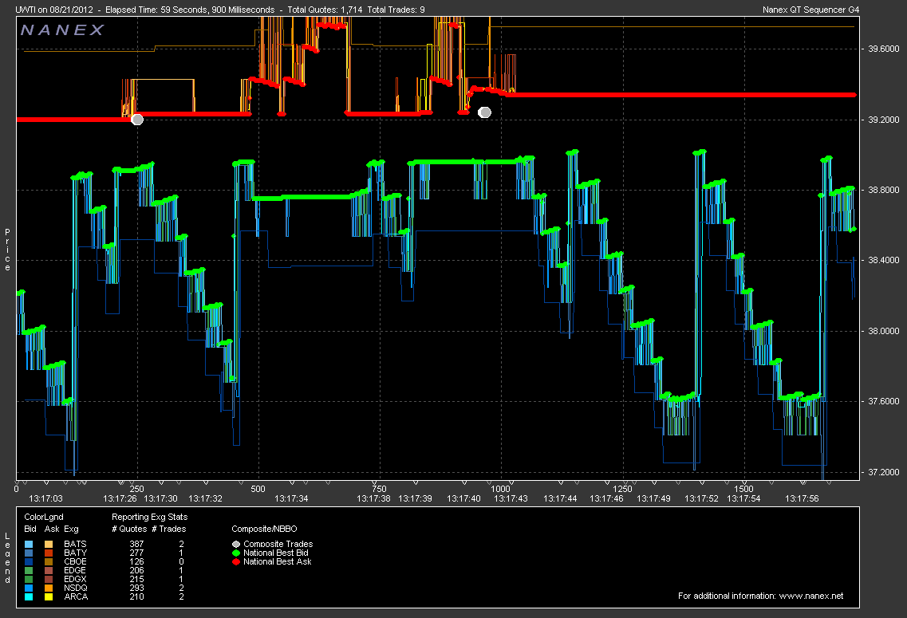The width and height of the screenshot is (907, 618).
Task: Select the BATY ask color swatch
Action: (x=49, y=553)
